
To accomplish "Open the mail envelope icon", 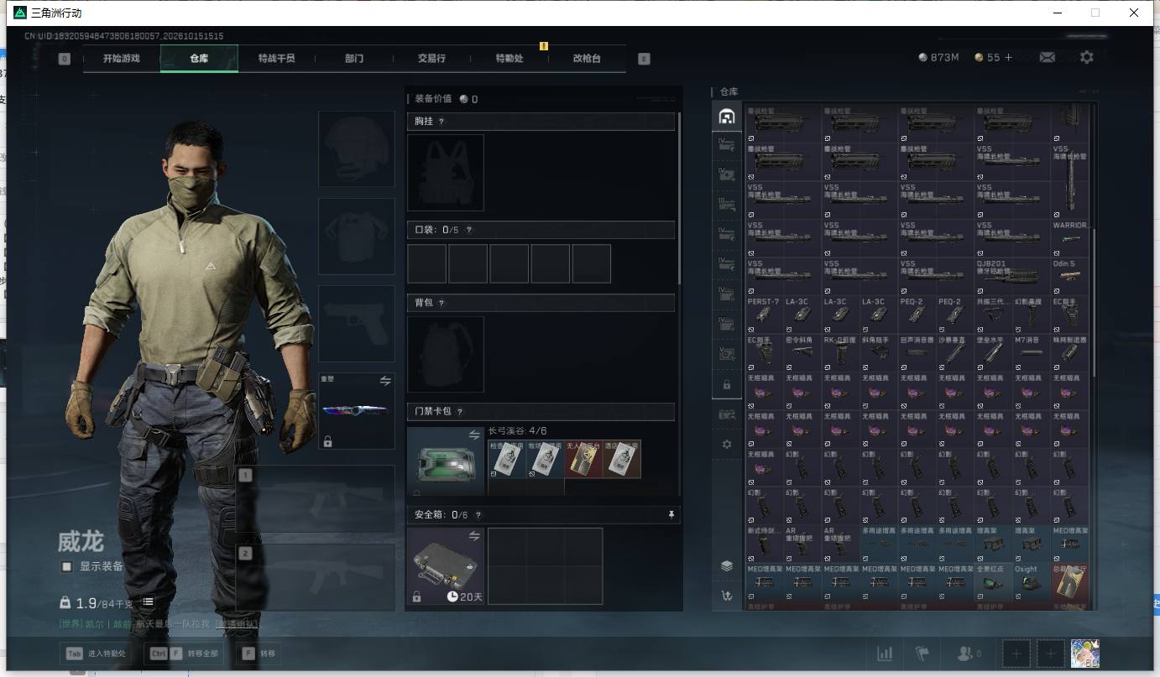I will 1048,57.
